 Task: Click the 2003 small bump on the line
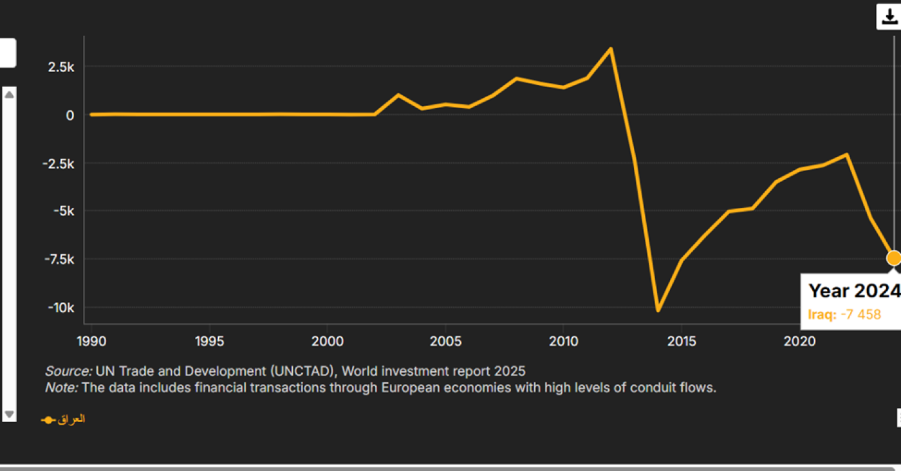(398, 95)
